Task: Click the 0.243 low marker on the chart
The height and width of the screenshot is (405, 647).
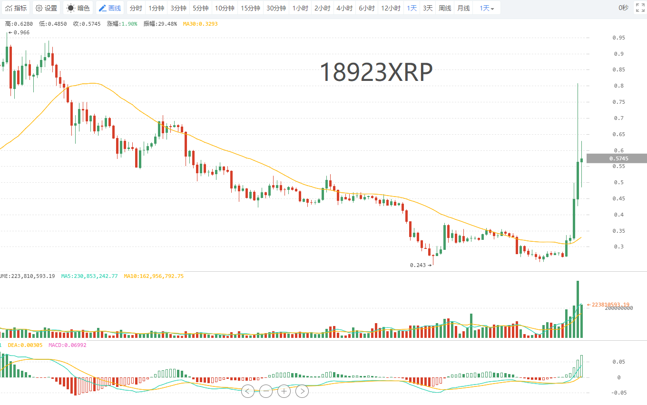Action: pyautogui.click(x=421, y=265)
